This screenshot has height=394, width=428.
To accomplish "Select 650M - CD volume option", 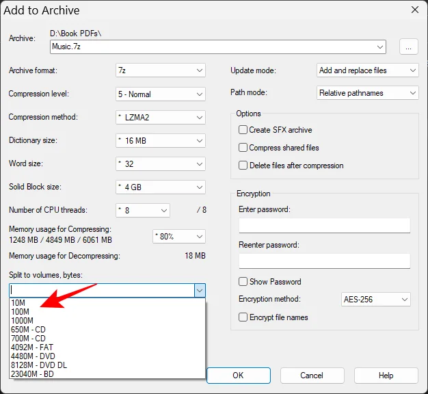I will click(x=107, y=330).
